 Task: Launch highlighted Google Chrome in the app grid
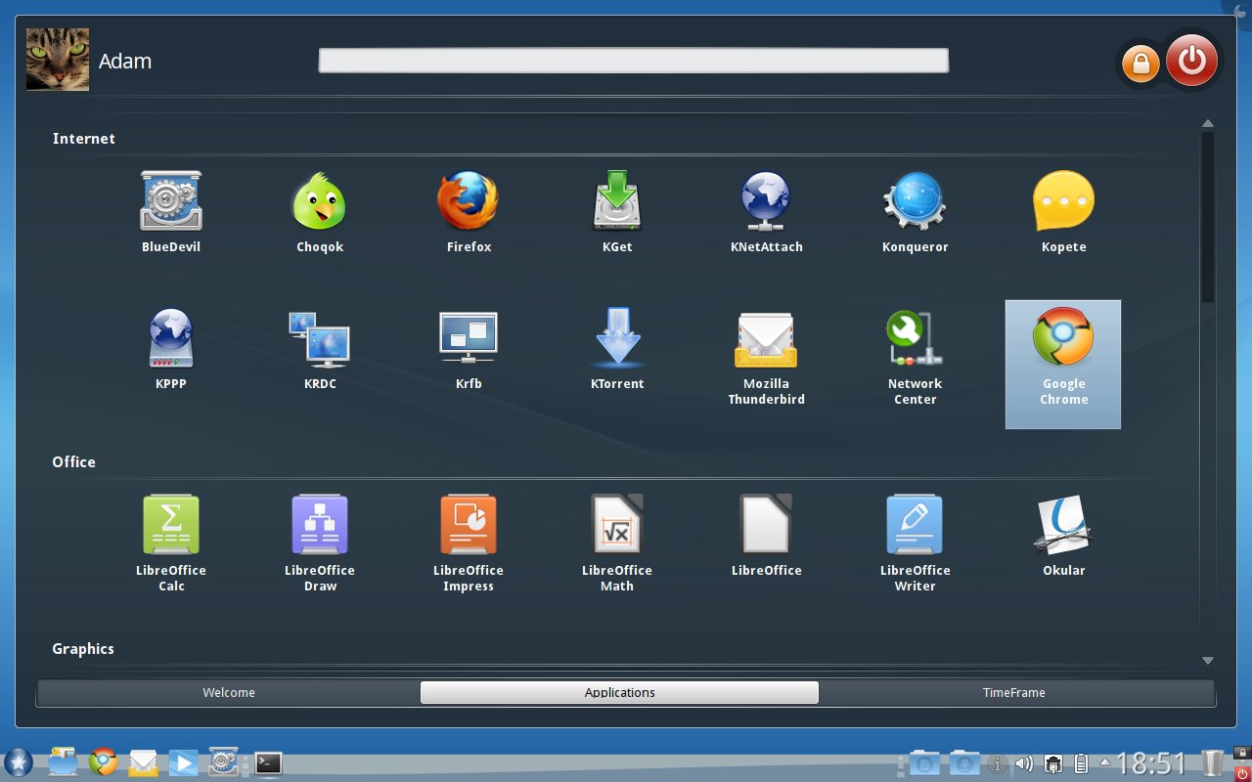tap(1063, 364)
